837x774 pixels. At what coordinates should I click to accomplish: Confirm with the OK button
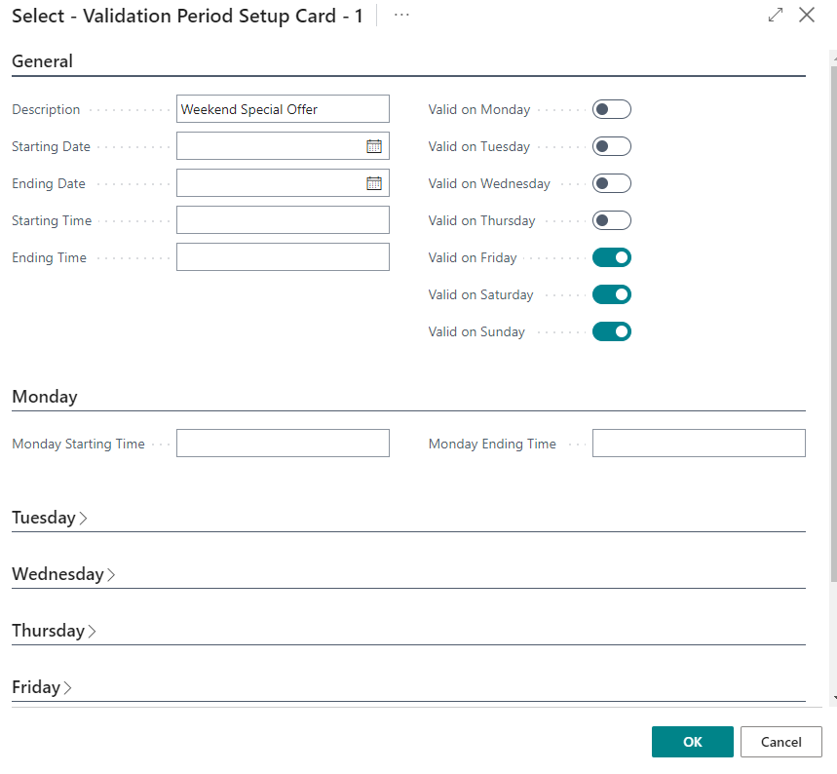pyautogui.click(x=693, y=742)
